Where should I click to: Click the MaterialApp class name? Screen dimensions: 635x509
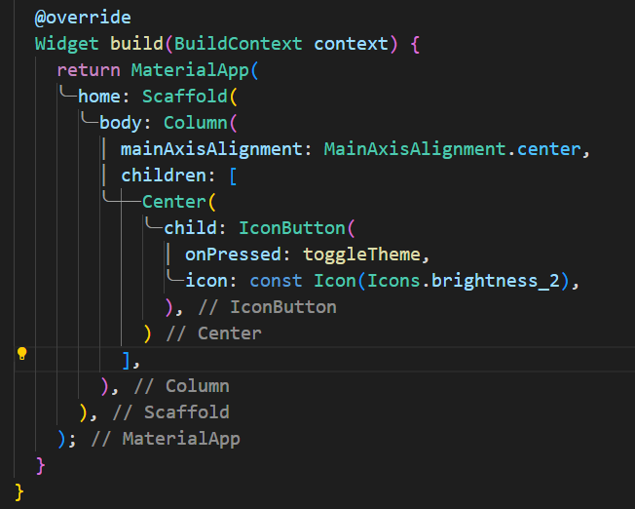pyautogui.click(x=190, y=70)
